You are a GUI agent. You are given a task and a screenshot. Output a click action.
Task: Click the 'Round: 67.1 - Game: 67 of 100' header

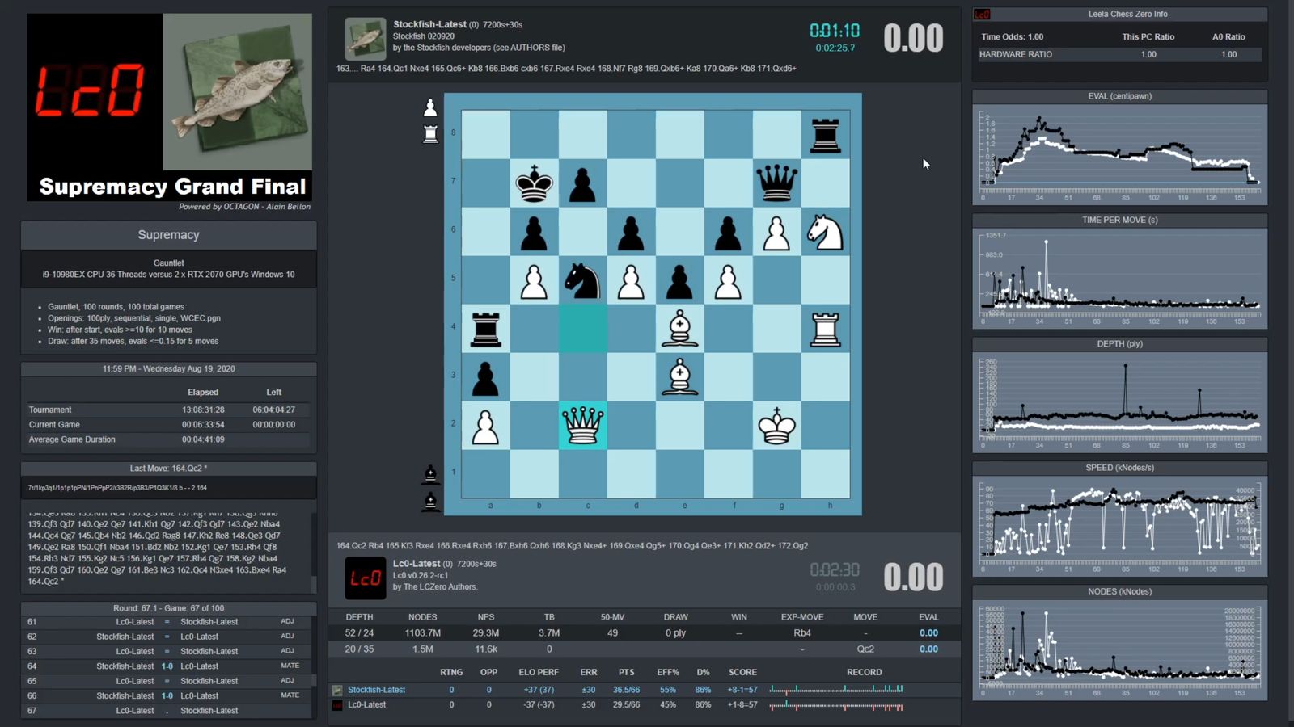click(x=168, y=608)
